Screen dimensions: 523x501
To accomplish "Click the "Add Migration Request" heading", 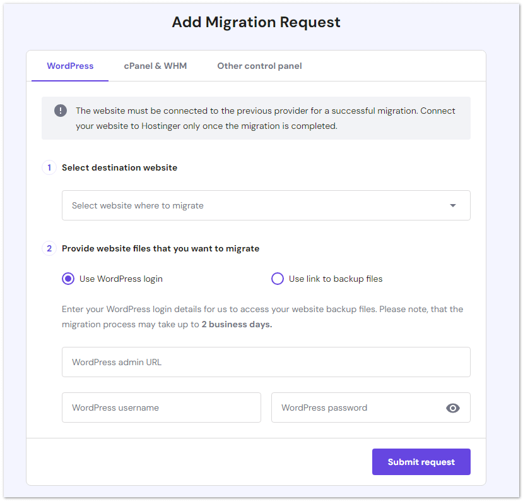I will pos(256,21).
